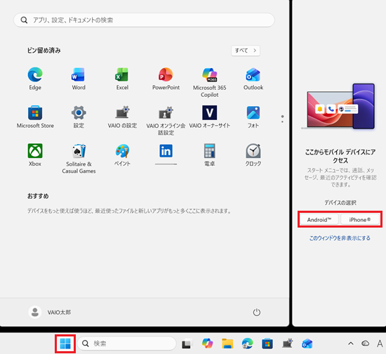Open Microsoft Store pinned app
Screen dimensions: 386x354
pyautogui.click(x=35, y=117)
